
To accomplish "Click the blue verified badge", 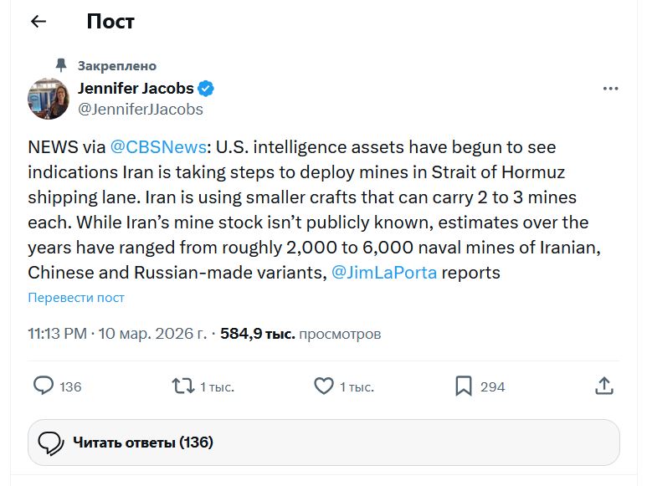I will 207,88.
